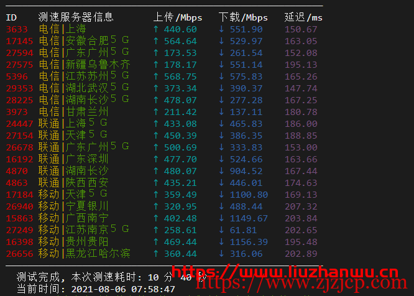Screen dimensions: 414x296
Task: Click the download arrow beside 904.52
Action: point(221,171)
